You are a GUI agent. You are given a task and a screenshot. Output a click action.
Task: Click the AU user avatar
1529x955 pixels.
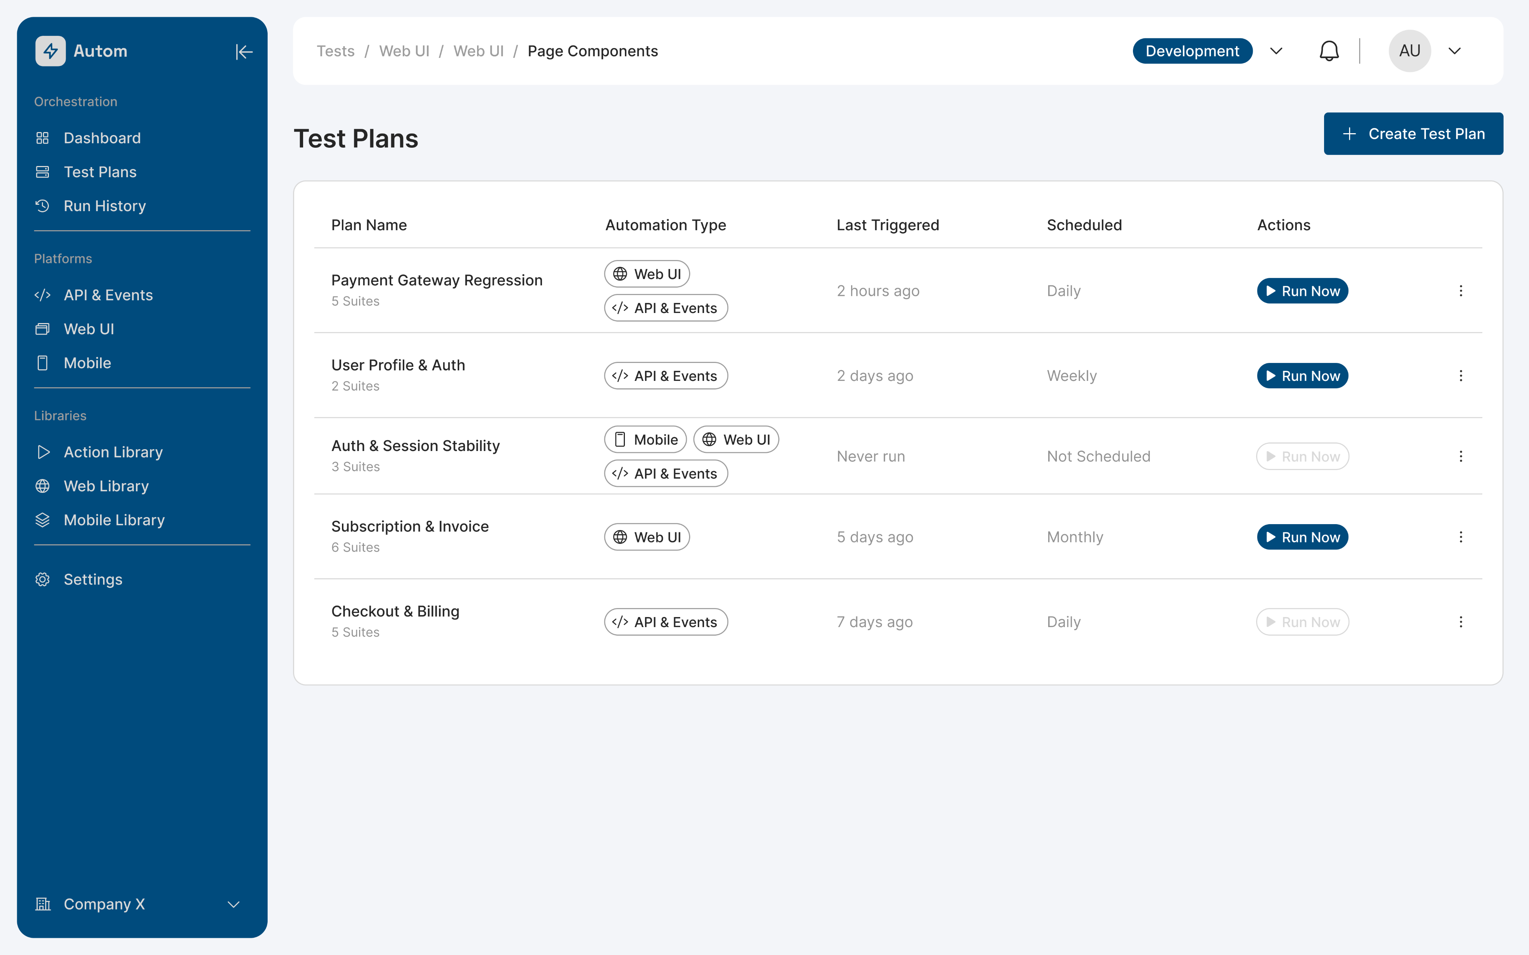coord(1409,51)
